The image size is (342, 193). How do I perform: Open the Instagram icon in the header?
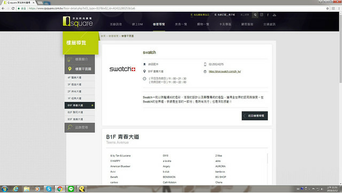[x=261, y=15]
